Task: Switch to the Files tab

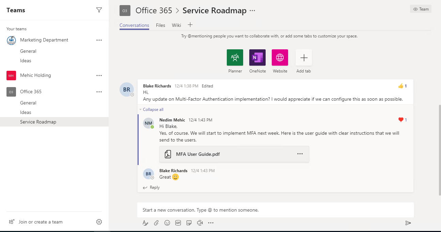Action: click(160, 25)
